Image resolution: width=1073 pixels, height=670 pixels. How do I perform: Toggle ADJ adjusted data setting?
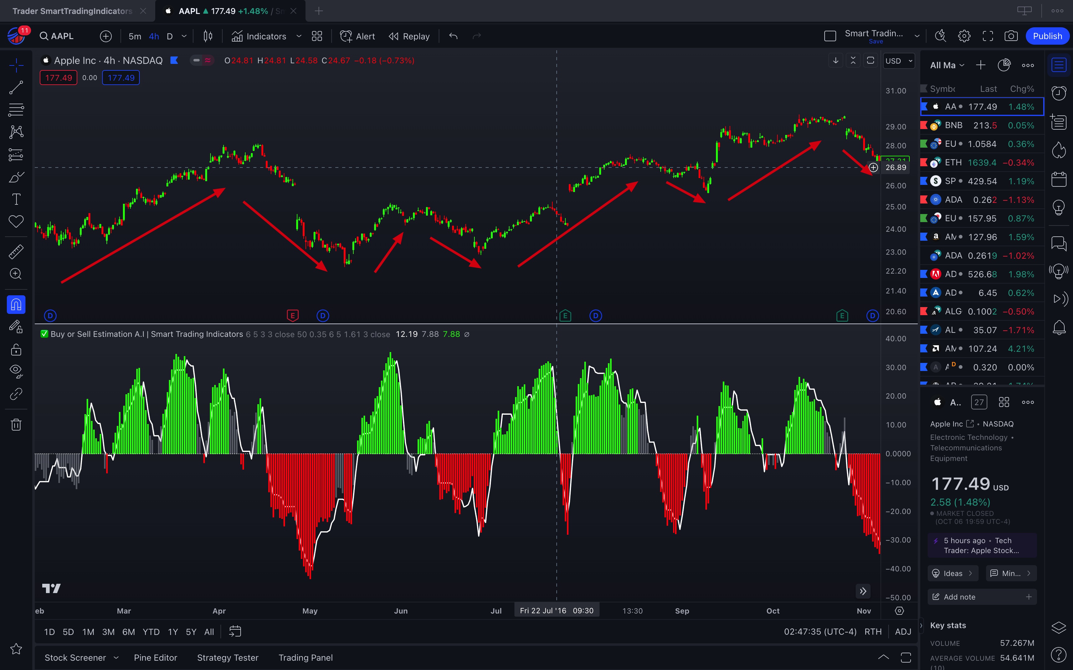click(903, 632)
